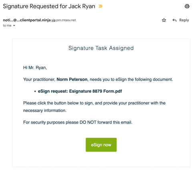Click the bullet before eSign request
193x170 pixels.
[x=35, y=92]
